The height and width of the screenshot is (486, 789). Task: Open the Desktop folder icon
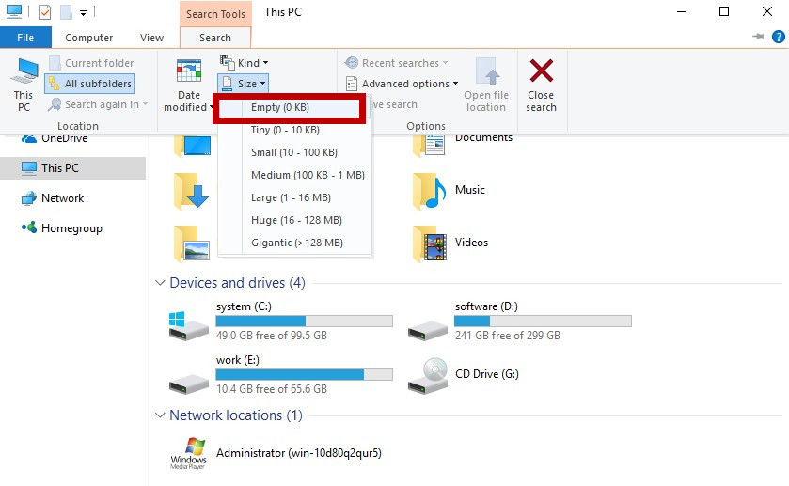pyautogui.click(x=192, y=146)
